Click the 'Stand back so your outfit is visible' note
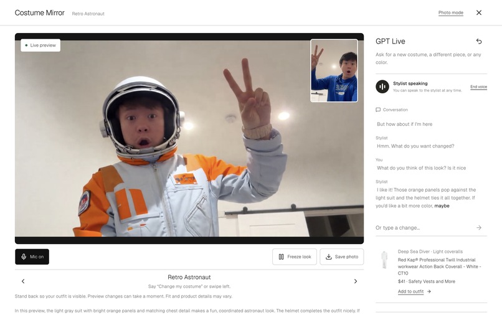The height and width of the screenshot is (315, 502). 123,296
